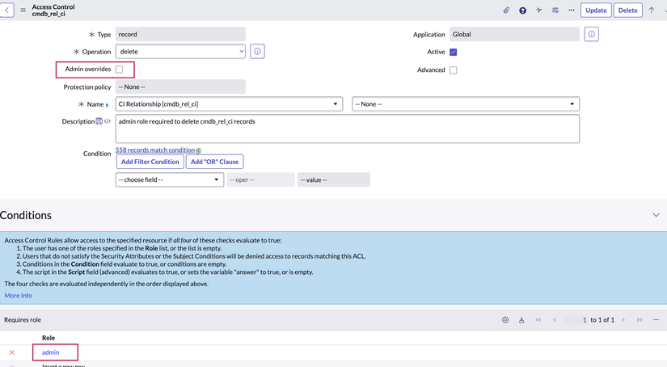The width and height of the screenshot is (667, 367).
Task: Open the form context menu (hamburger icon)
Action: coord(23,11)
